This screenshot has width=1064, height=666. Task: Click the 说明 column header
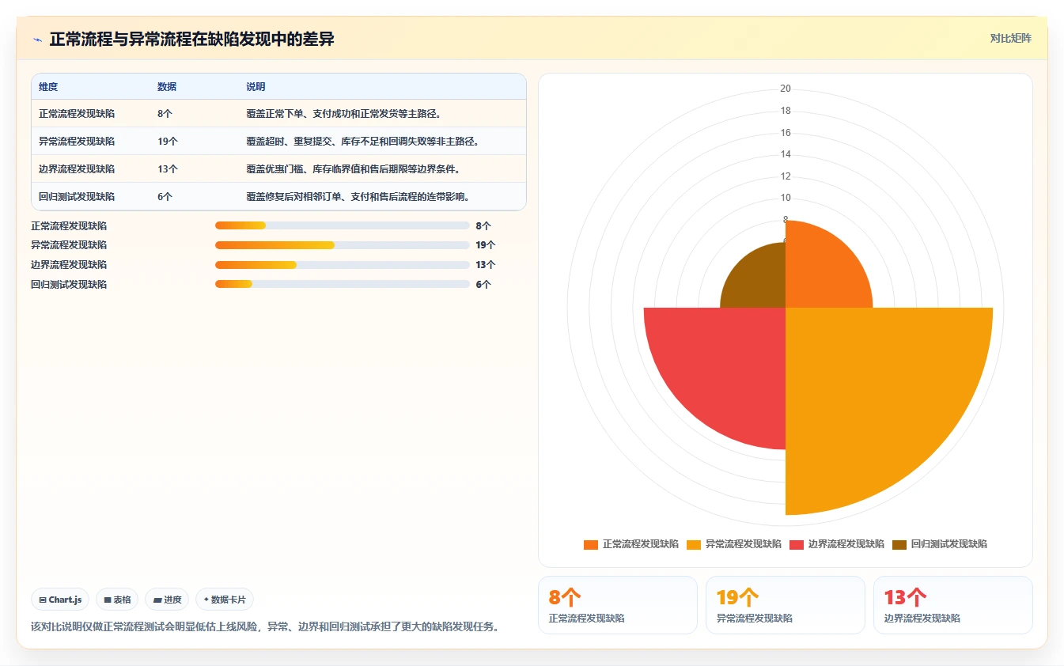point(256,87)
